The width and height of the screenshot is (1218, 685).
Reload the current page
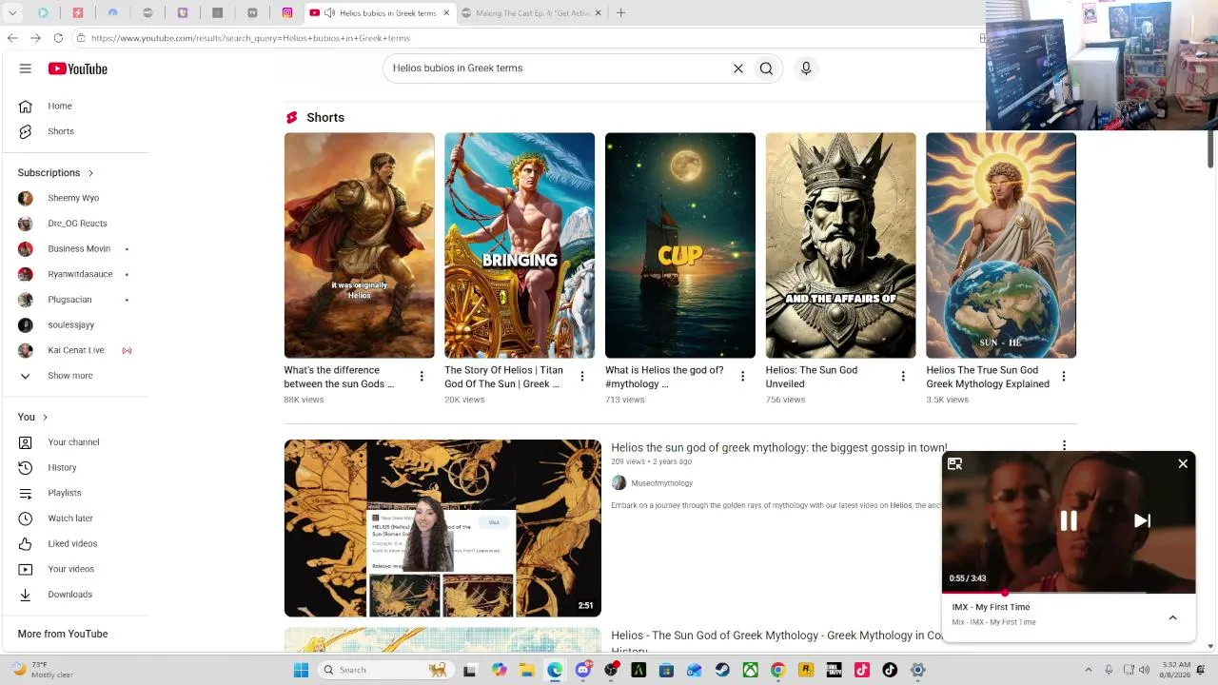pos(58,38)
